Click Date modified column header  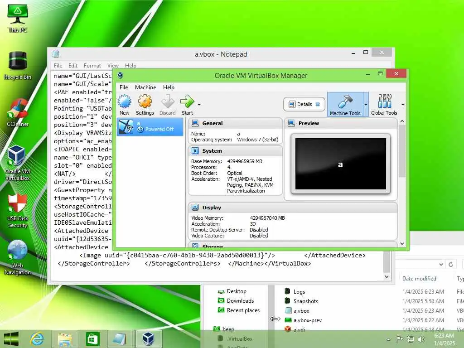click(419, 279)
